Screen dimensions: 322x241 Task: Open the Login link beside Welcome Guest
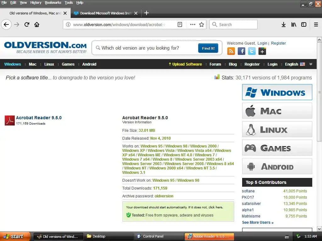[262, 43]
